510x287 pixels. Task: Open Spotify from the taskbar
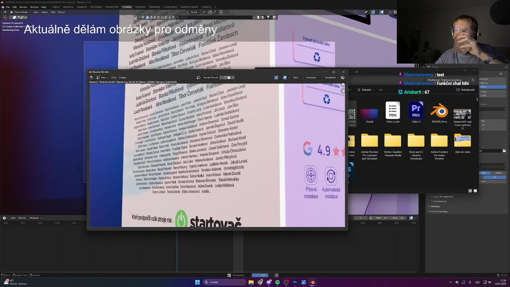[277, 282]
